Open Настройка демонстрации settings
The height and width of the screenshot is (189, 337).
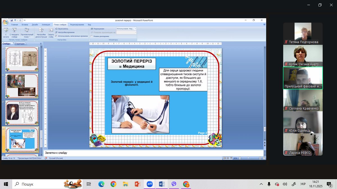click(x=41, y=30)
